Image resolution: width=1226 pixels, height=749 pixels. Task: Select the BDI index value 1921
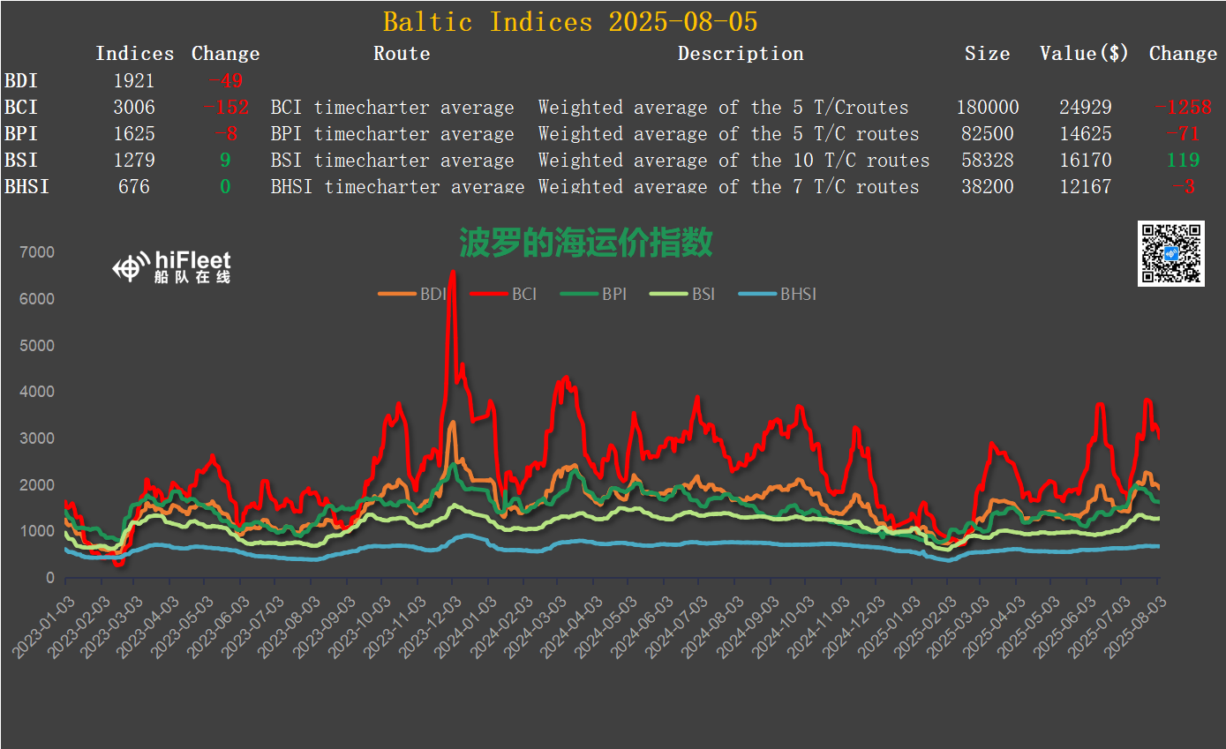[x=134, y=81]
